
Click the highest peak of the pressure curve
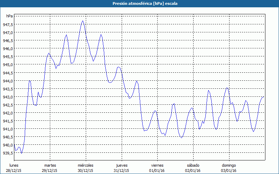83,21
